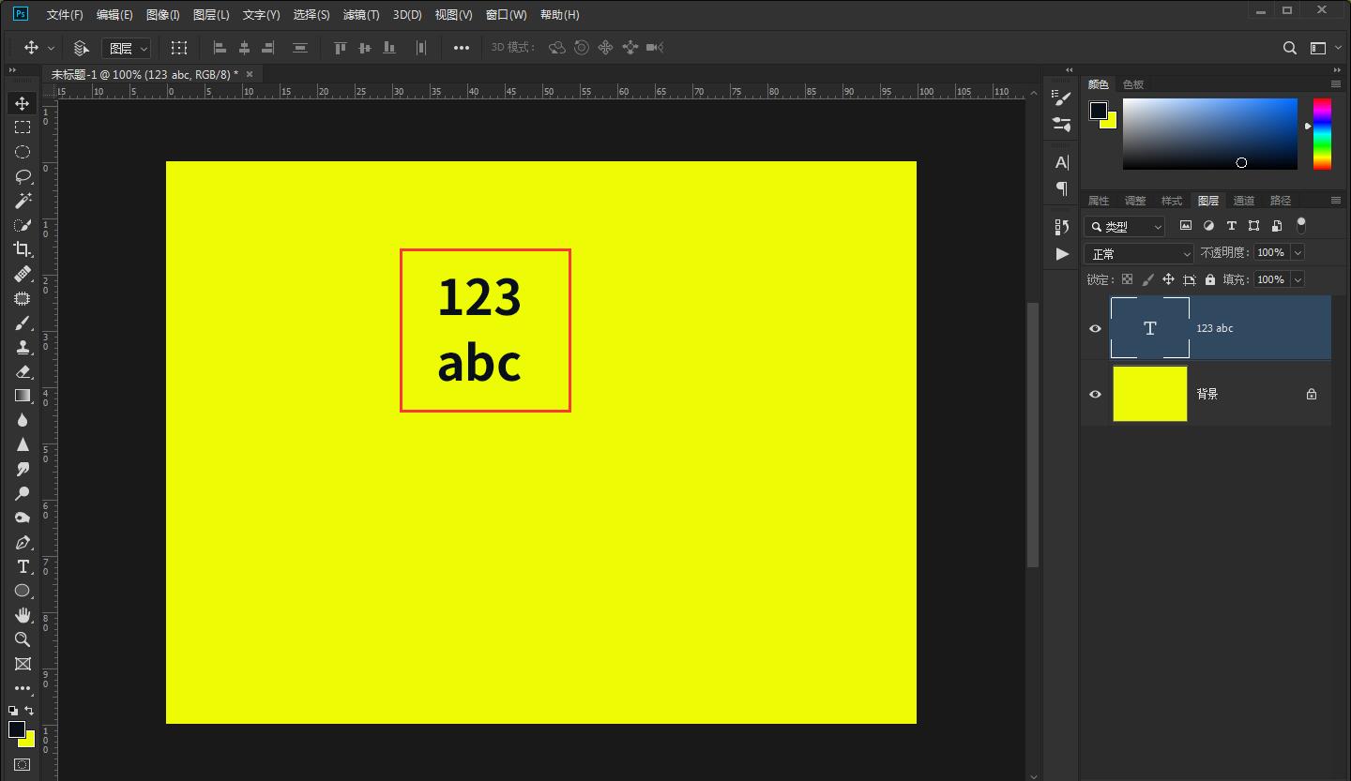Click the hue spectrum slider strip
This screenshot has height=781, width=1351.
tap(1322, 134)
